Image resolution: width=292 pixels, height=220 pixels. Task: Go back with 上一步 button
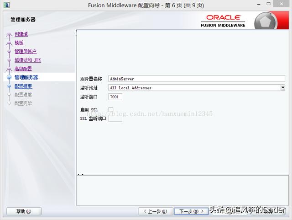156,211
